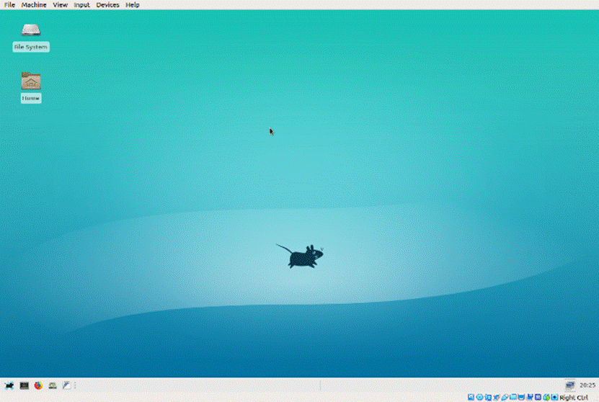Screen dimensions: 599x402
Task: Open the Xfce applications menu mouse icon
Action: tap(9, 385)
